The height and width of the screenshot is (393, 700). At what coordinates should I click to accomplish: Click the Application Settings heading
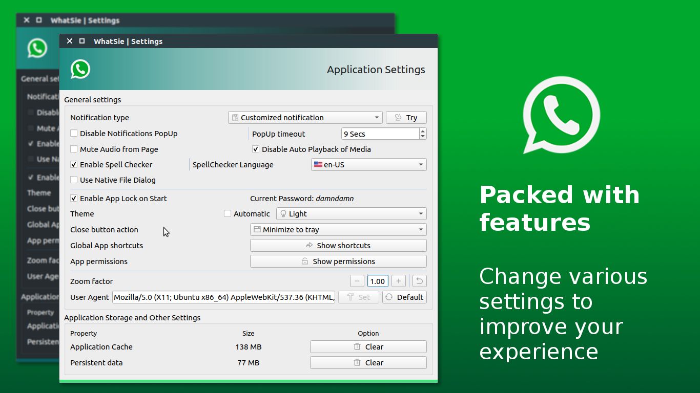tap(376, 70)
